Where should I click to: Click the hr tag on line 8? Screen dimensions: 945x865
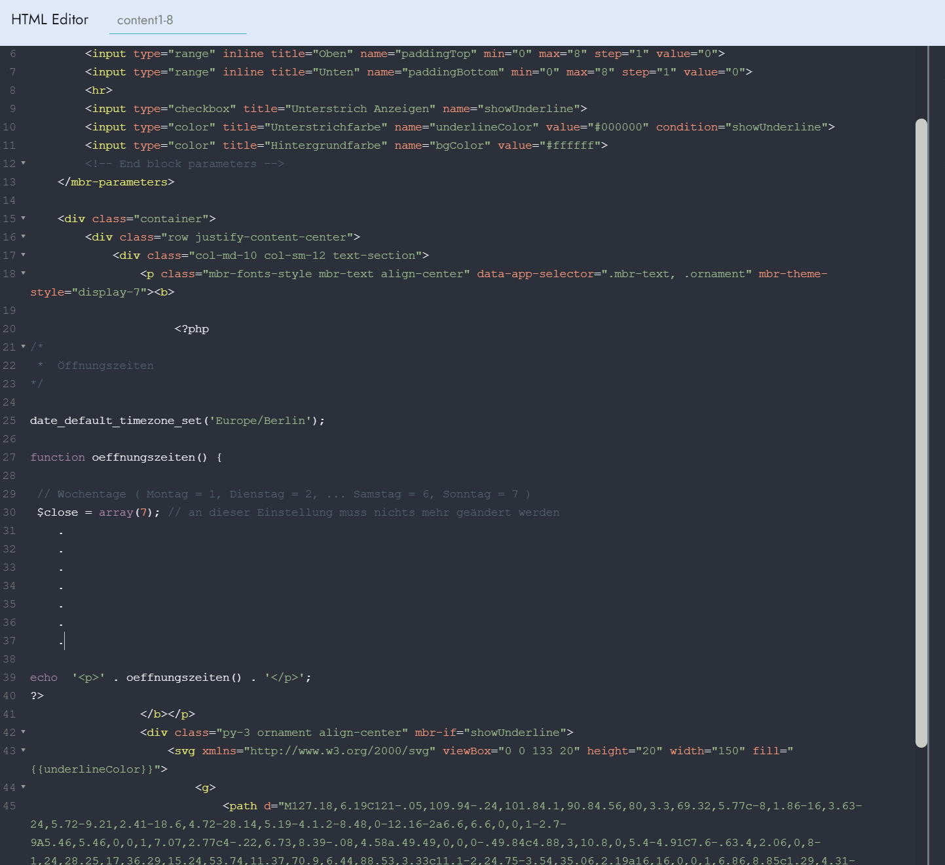pos(99,90)
